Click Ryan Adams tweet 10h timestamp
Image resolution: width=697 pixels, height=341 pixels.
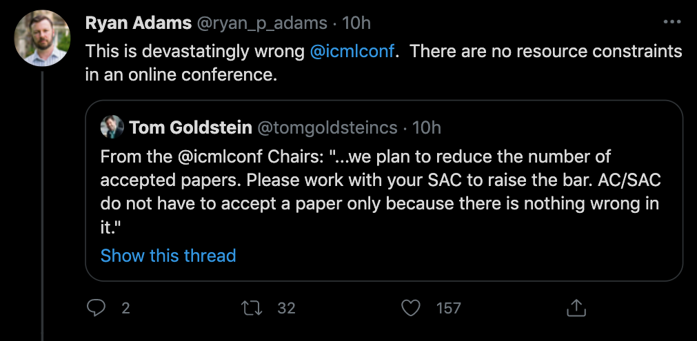(356, 23)
